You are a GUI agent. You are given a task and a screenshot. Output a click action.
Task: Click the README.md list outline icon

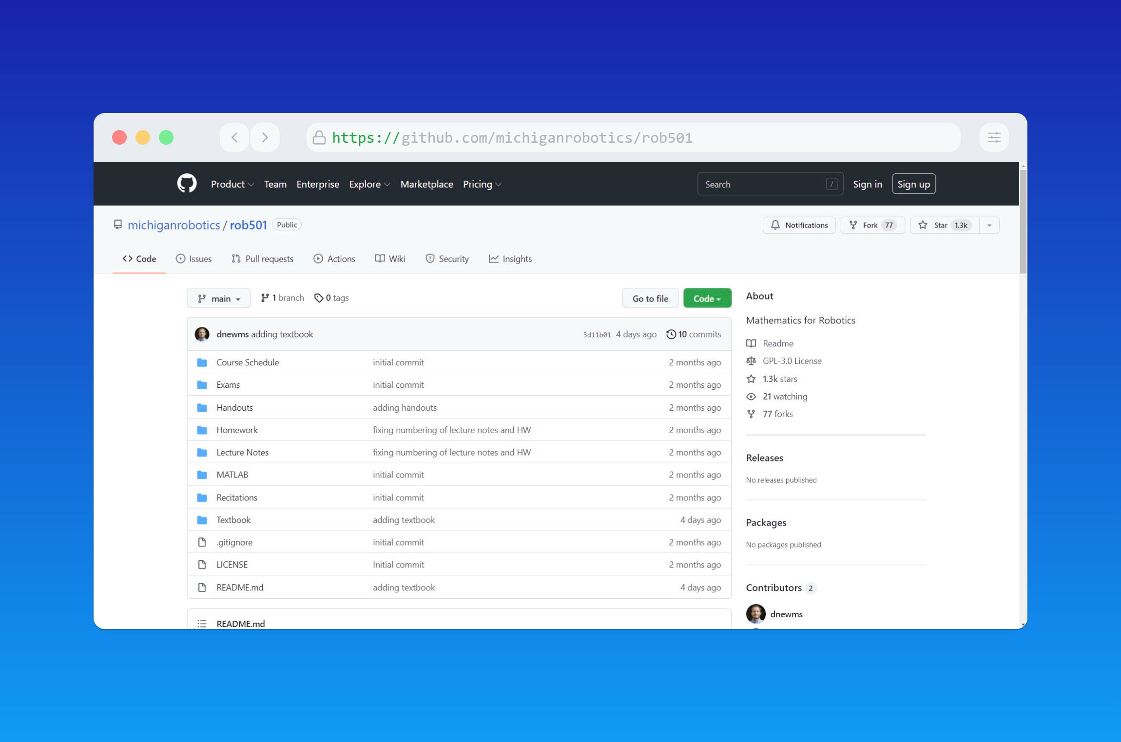coord(202,624)
